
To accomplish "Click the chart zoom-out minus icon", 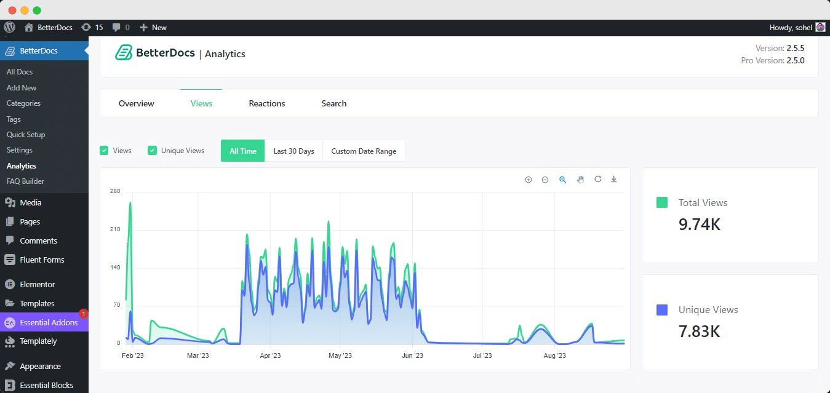I will [545, 180].
